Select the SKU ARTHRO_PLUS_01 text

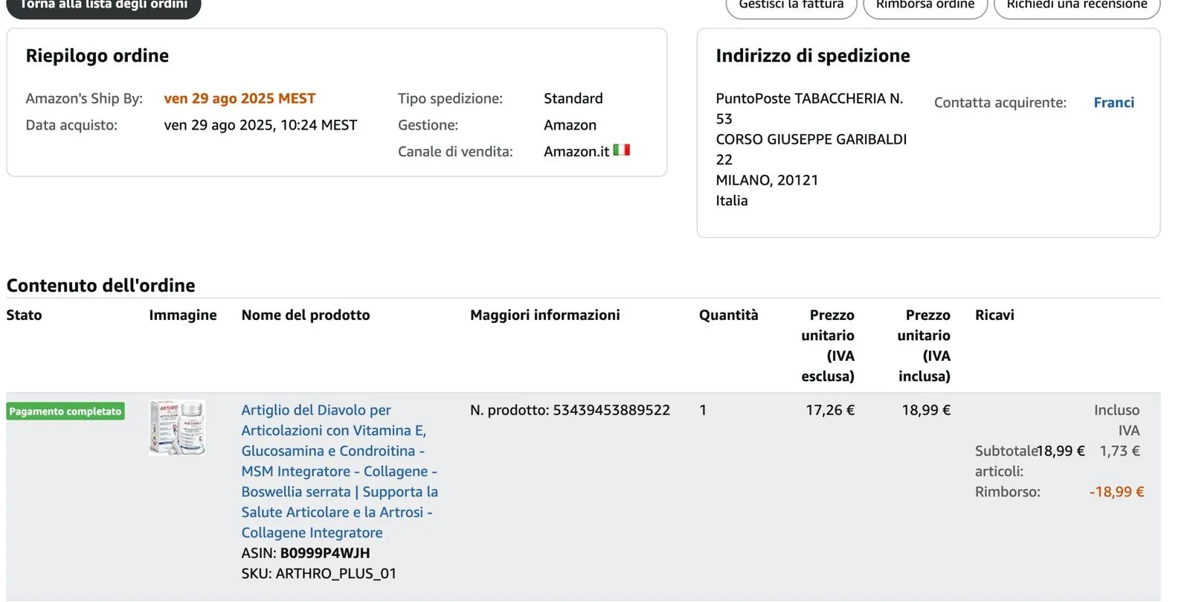tap(335, 574)
